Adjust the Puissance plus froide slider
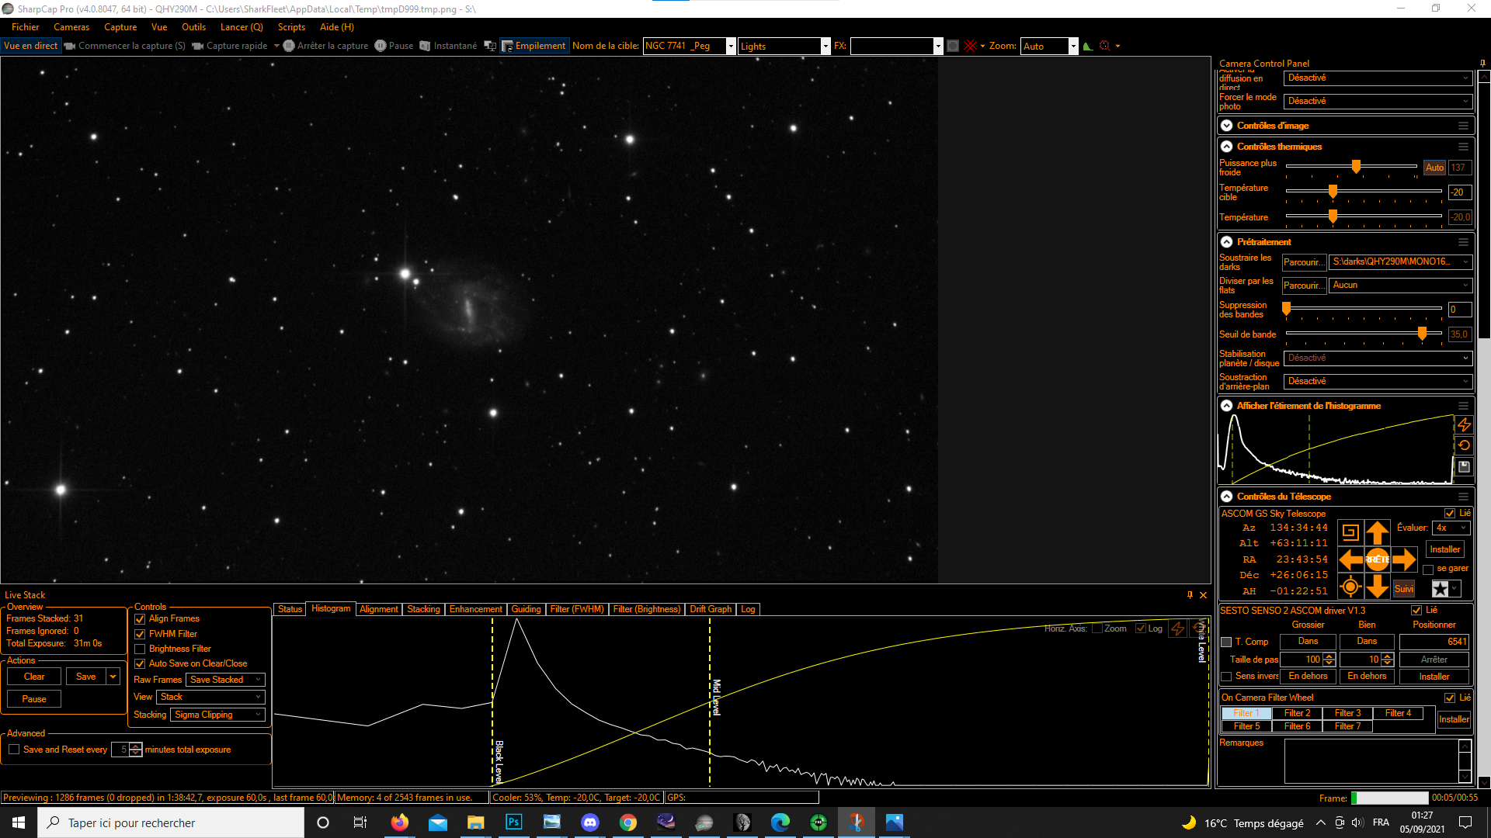The width and height of the screenshot is (1491, 838). 1356,166
